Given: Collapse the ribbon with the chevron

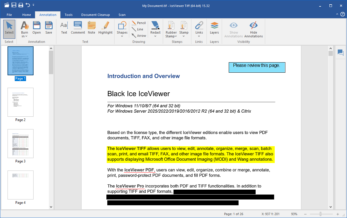Looking at the screenshot, I should click(x=337, y=14).
